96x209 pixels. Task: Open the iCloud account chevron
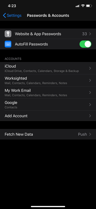(x=90, y=68)
